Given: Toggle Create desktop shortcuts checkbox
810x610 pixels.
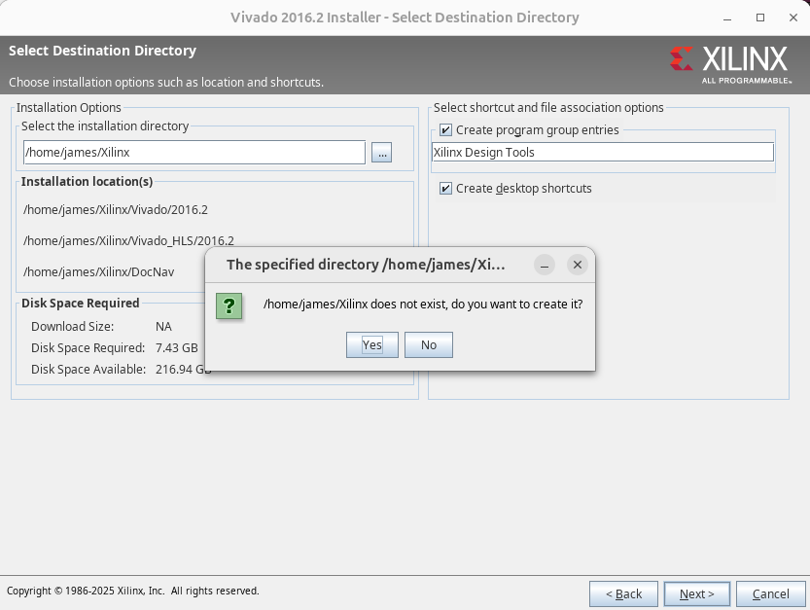Looking at the screenshot, I should (x=445, y=189).
